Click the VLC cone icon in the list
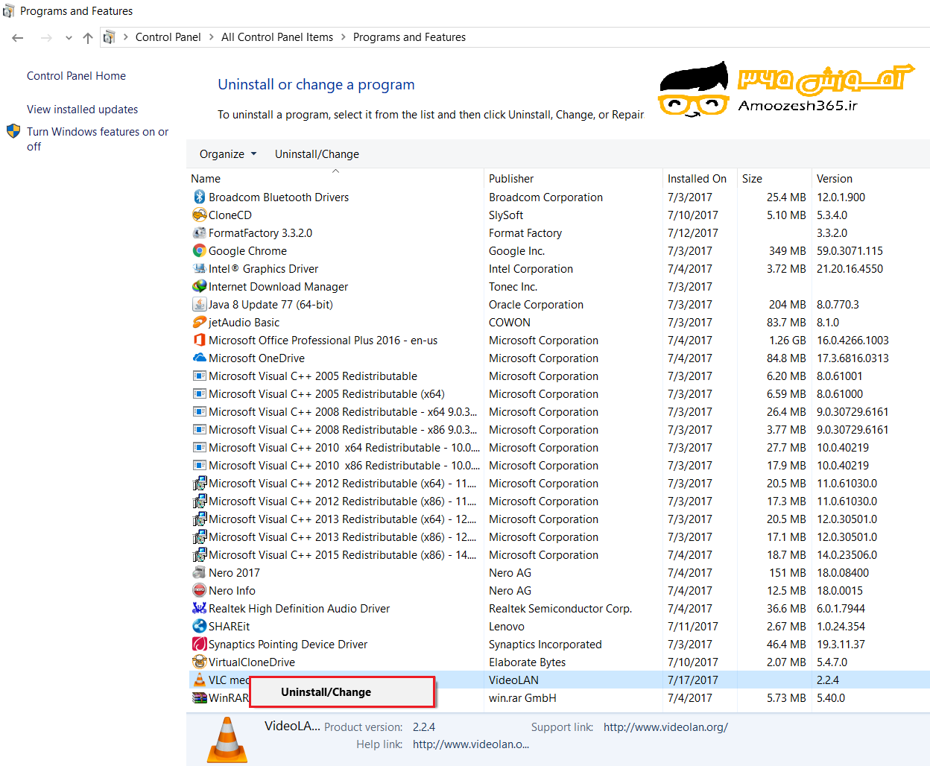This screenshot has height=766, width=930. (x=199, y=680)
